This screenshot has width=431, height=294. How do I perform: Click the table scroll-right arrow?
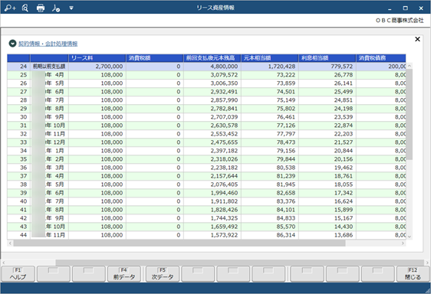[403, 243]
